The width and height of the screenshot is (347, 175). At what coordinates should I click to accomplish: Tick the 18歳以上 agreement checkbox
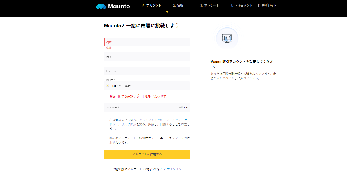(106, 120)
